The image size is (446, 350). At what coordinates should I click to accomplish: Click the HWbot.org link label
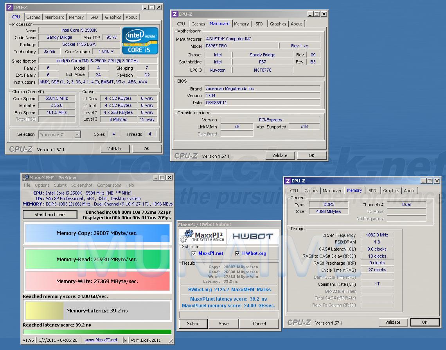pos(254,253)
